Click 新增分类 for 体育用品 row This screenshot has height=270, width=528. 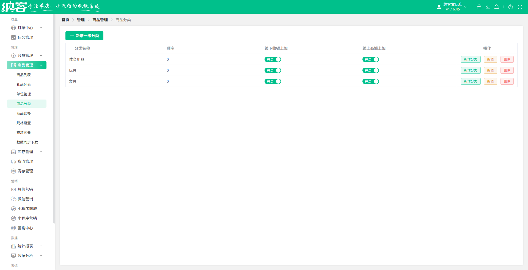[x=471, y=59]
